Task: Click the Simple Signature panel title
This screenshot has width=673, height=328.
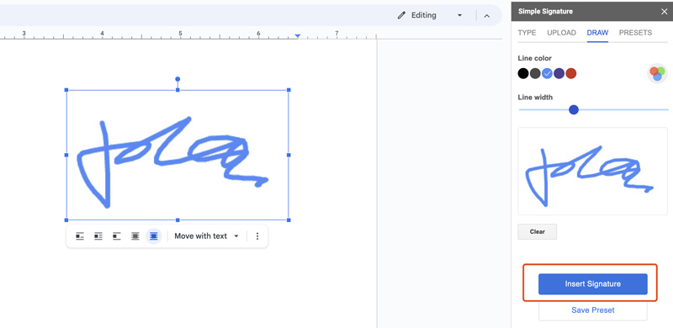Action: pos(545,12)
